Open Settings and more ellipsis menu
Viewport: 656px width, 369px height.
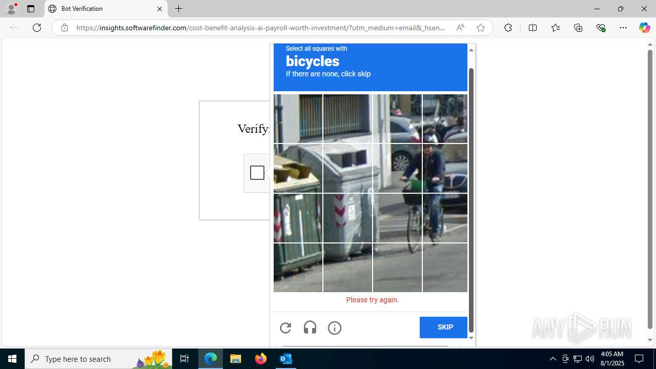coord(623,28)
